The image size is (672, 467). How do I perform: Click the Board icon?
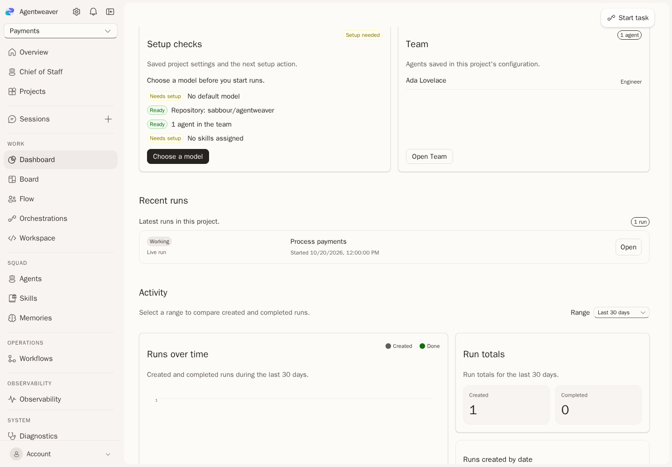[x=12, y=179]
